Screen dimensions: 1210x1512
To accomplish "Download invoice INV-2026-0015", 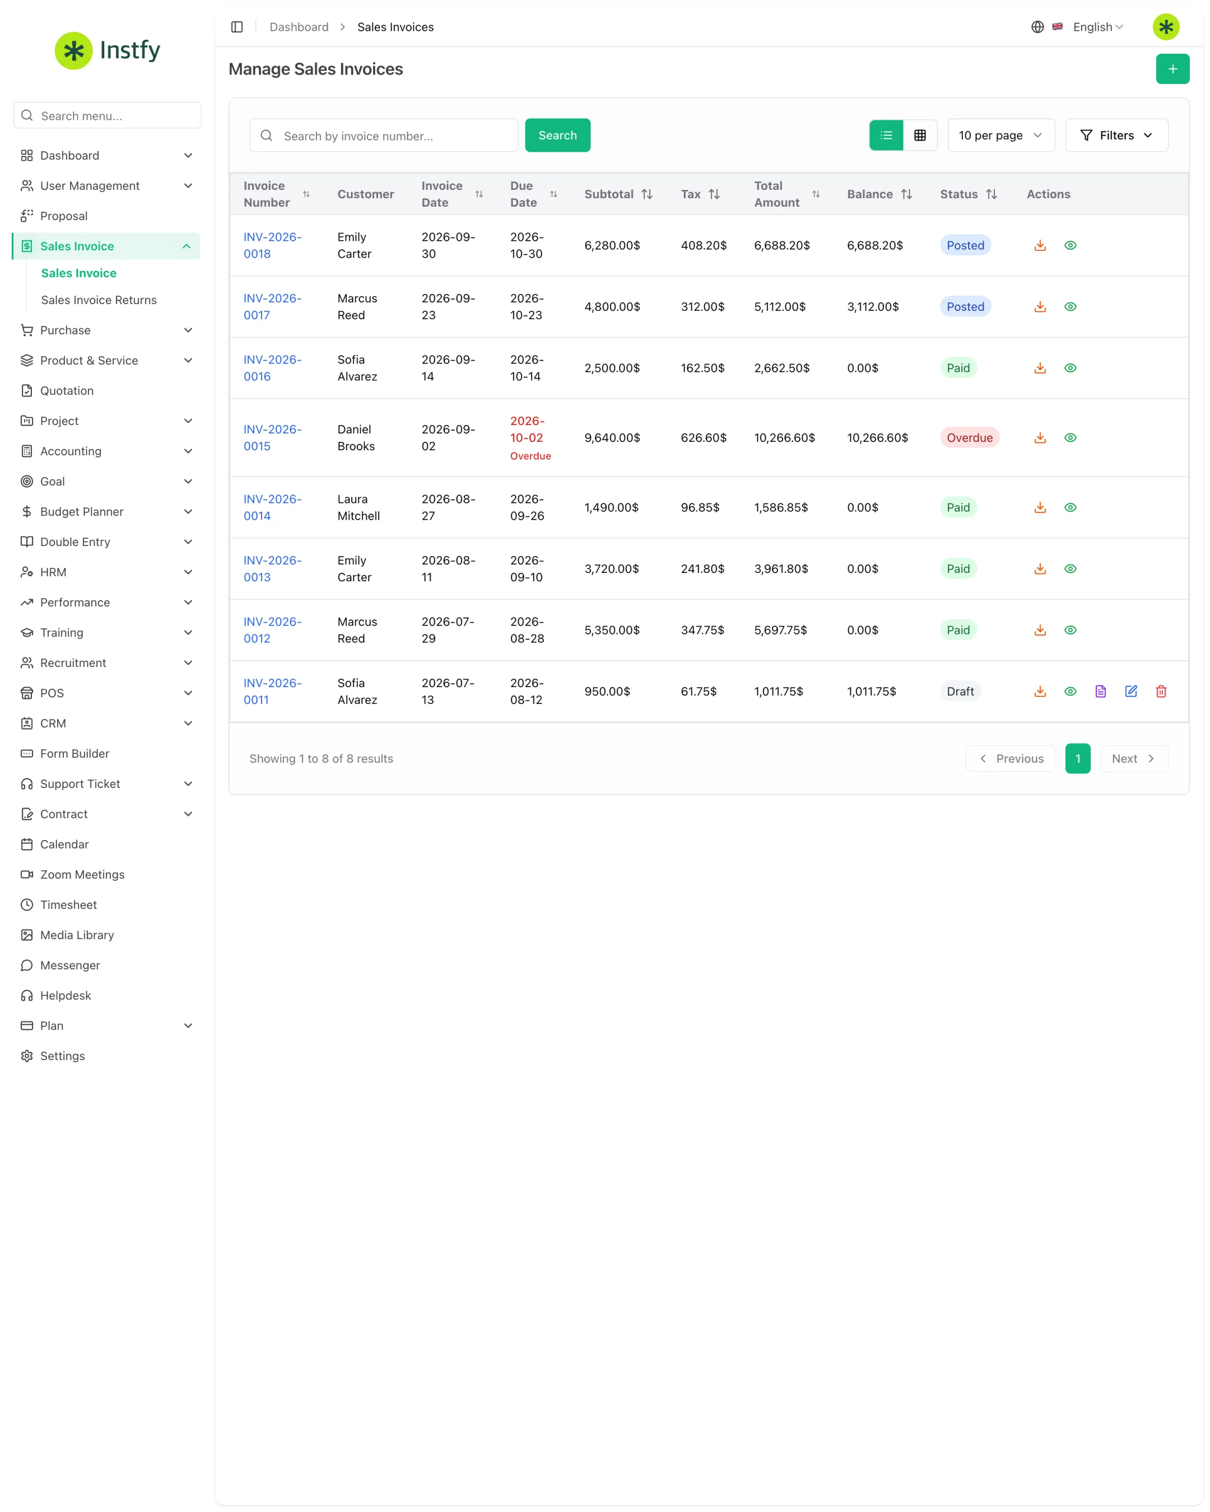I will (x=1040, y=437).
